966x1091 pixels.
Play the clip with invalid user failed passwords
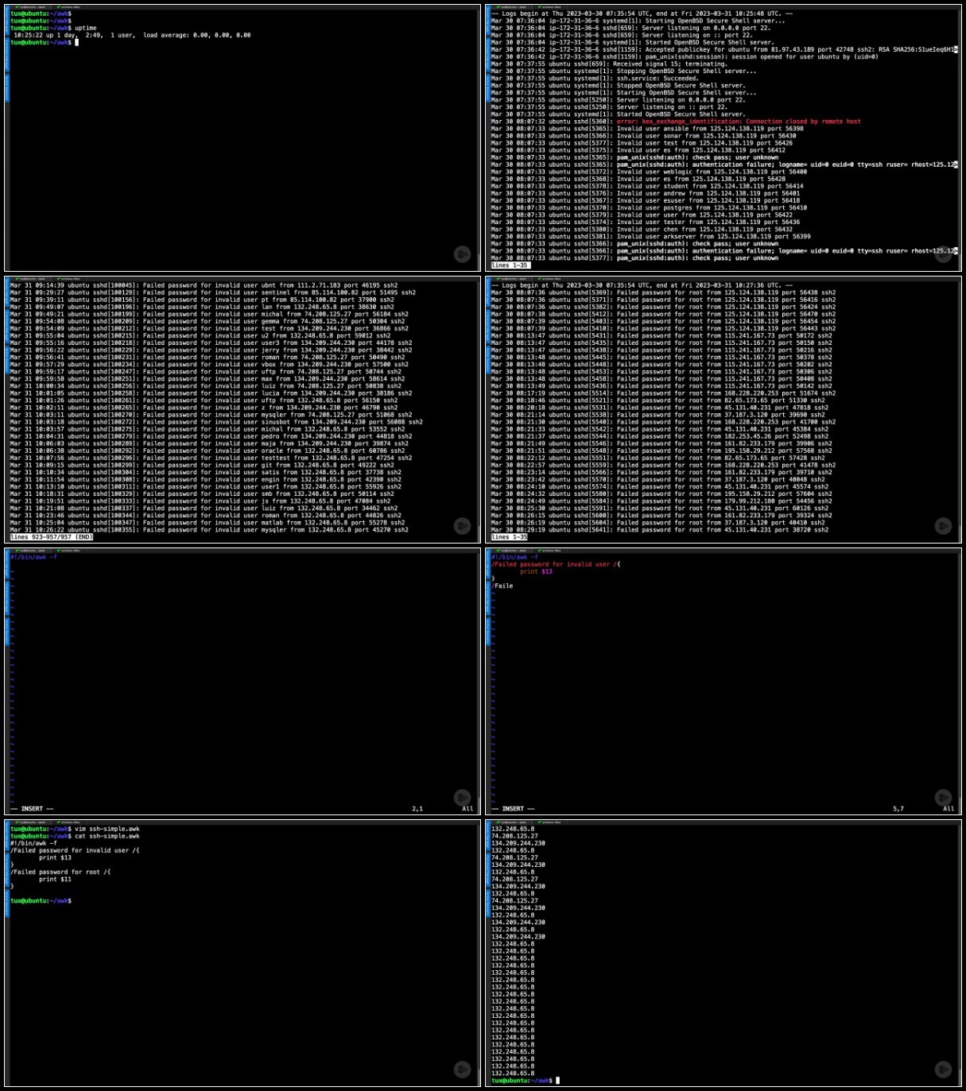(x=462, y=526)
